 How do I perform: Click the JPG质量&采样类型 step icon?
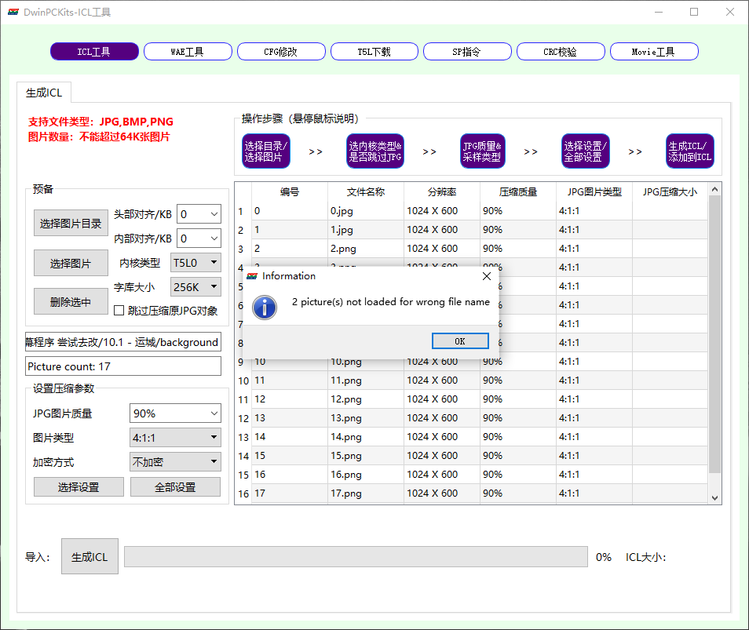(483, 151)
